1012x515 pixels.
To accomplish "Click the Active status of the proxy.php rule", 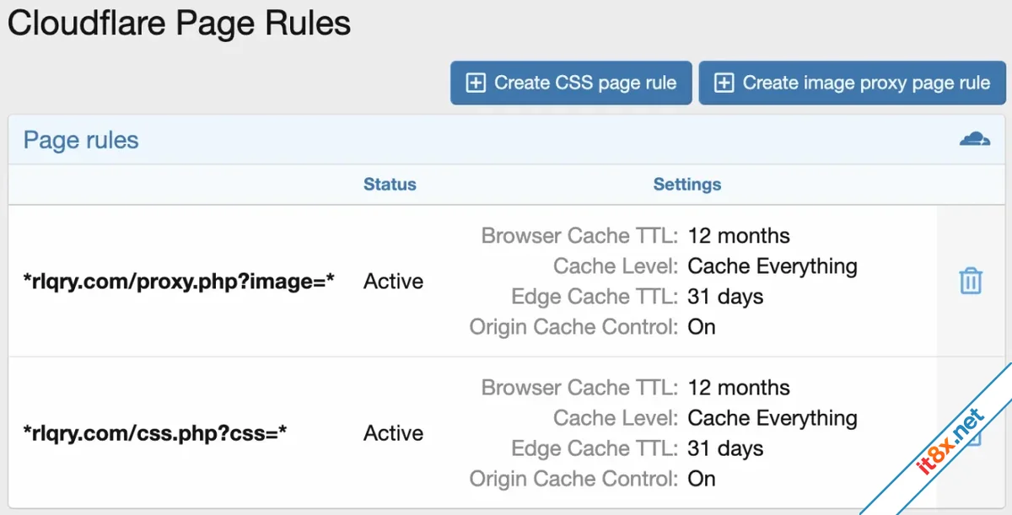I will [393, 282].
